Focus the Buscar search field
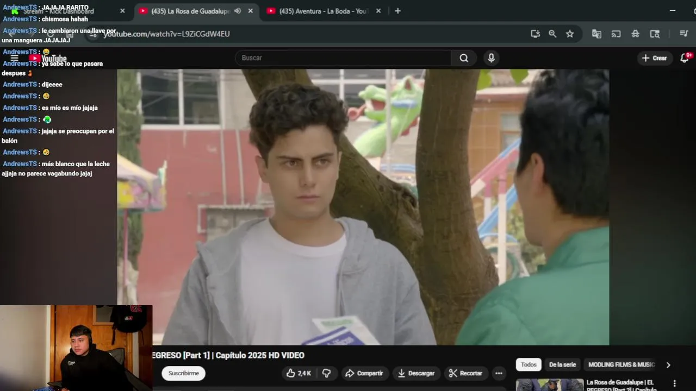This screenshot has width=696, height=391. [x=343, y=58]
